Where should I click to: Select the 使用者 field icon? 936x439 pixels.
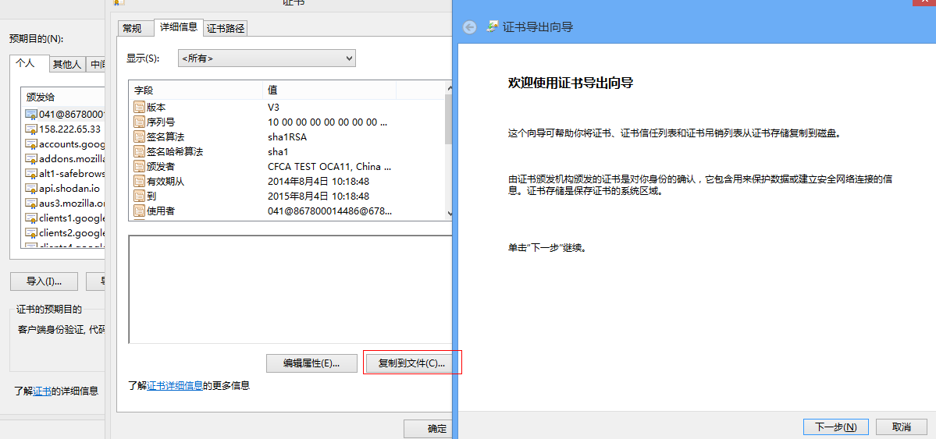coord(139,211)
